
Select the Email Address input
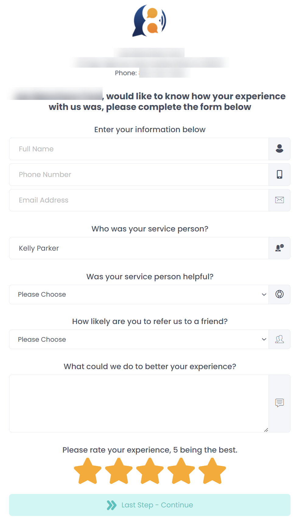[x=139, y=200]
